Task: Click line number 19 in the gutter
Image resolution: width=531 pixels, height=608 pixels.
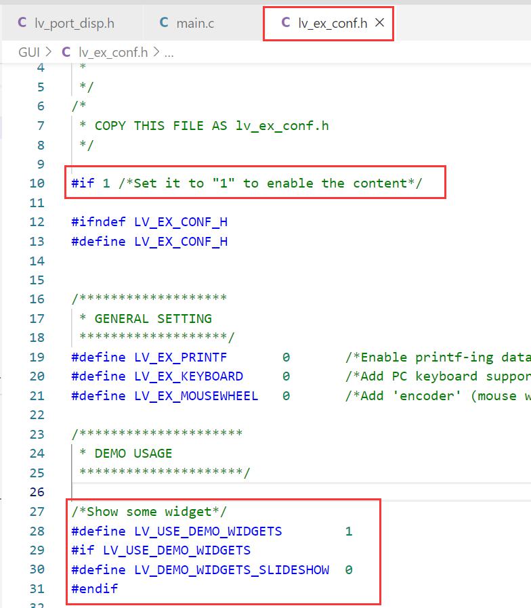Action: pos(37,357)
